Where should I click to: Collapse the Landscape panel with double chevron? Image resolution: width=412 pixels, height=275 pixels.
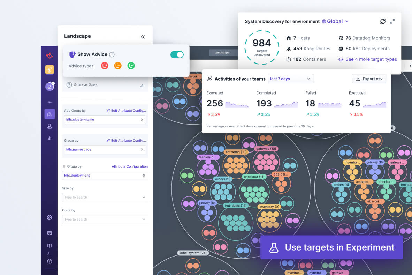[143, 37]
